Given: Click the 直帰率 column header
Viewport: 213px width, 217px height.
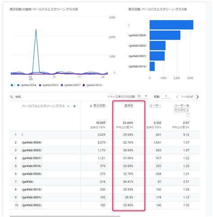Looking at the screenshot, I should point(129,106).
